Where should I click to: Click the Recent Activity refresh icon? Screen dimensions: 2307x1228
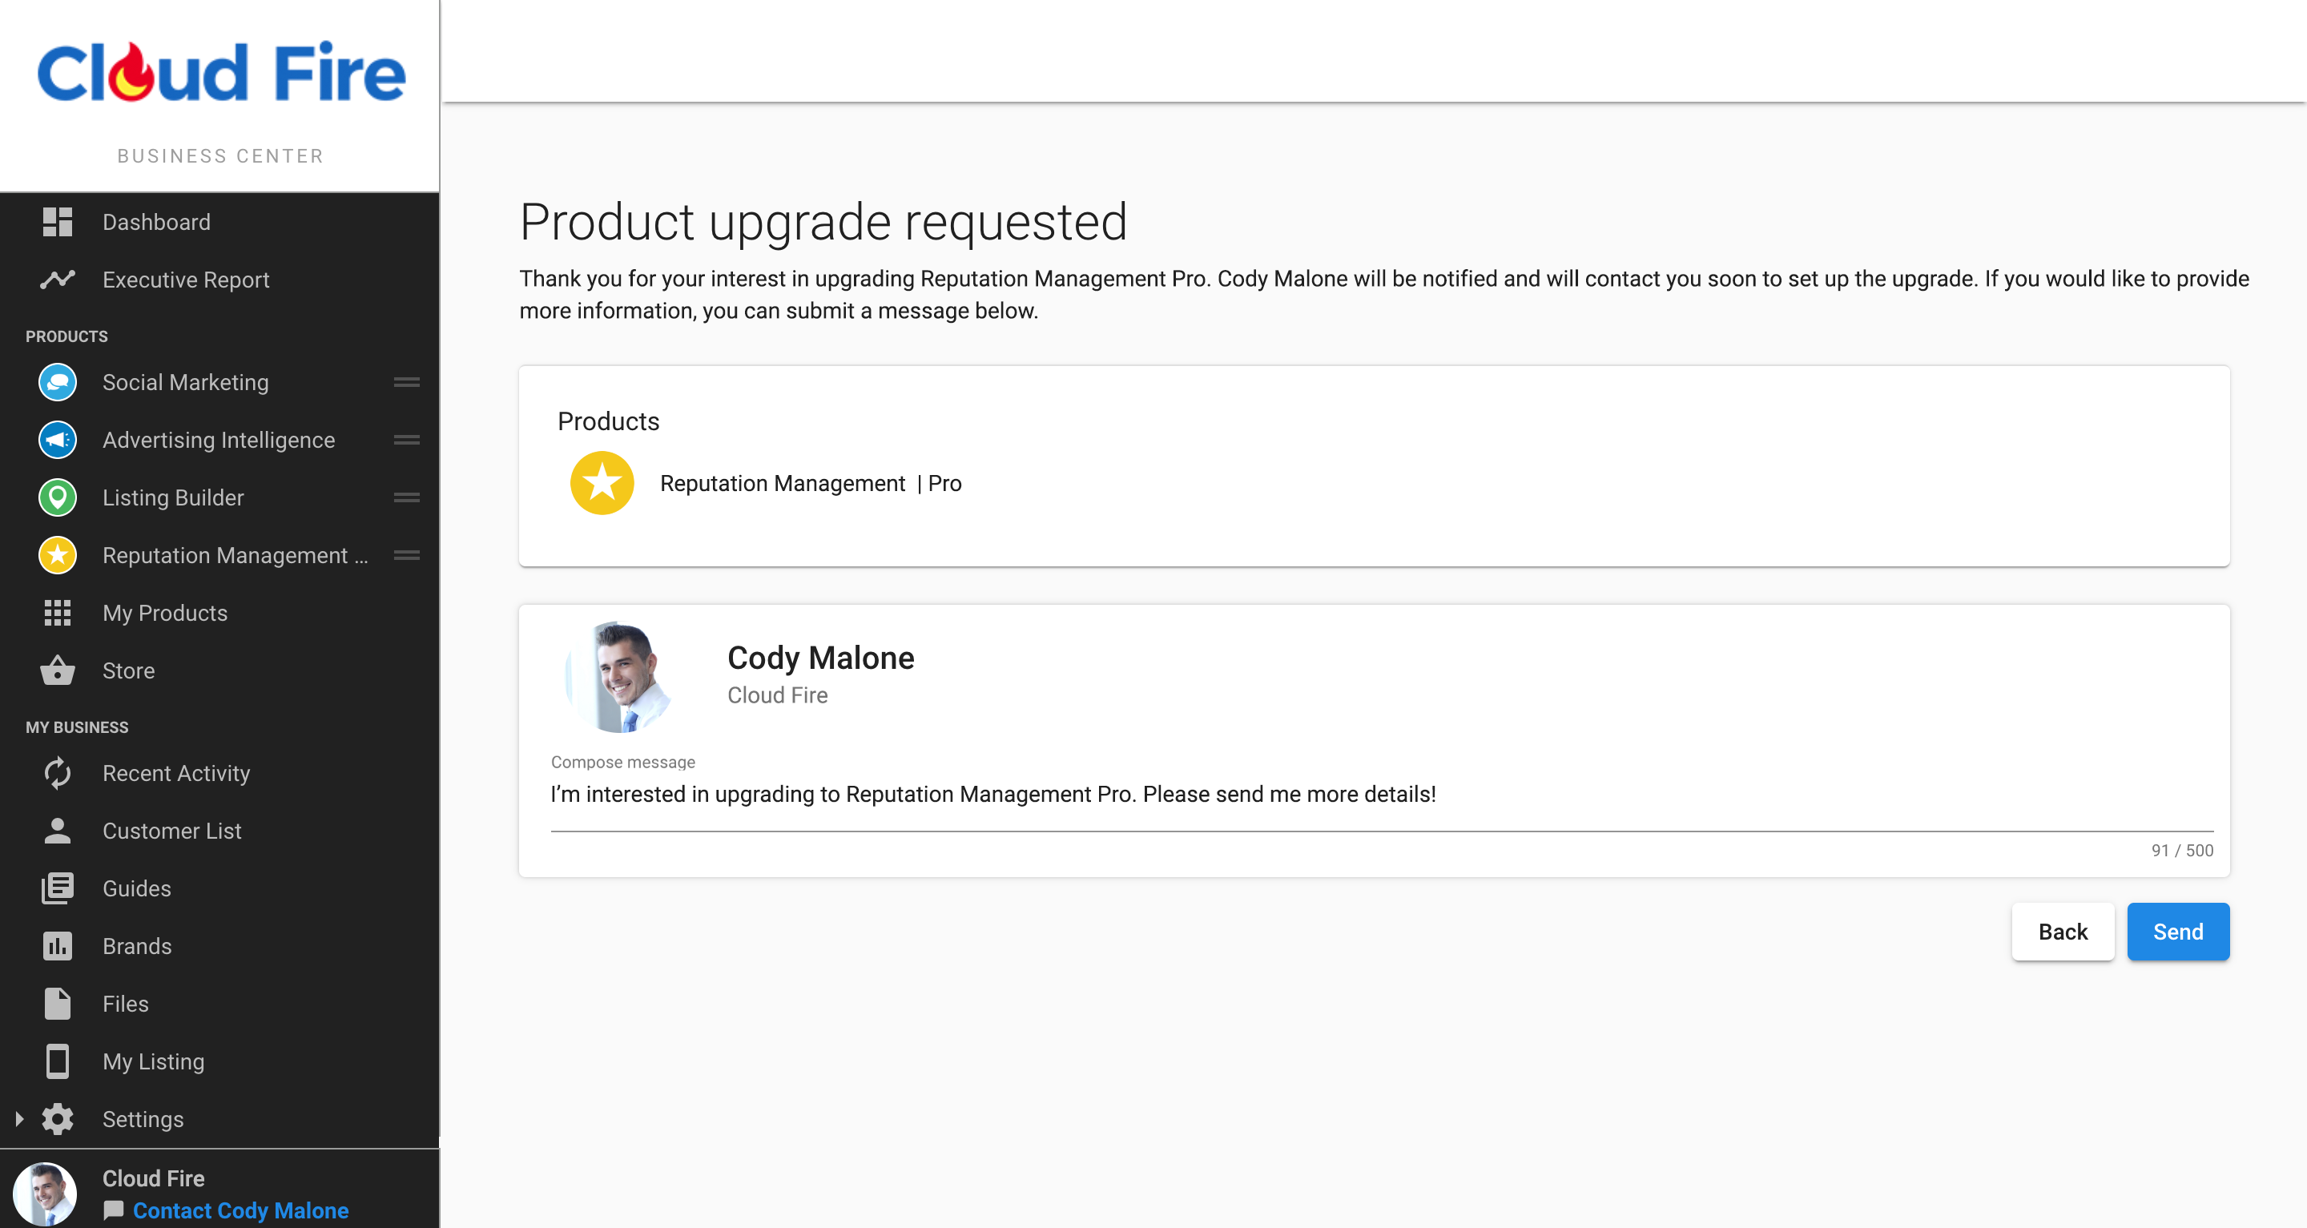coord(58,773)
